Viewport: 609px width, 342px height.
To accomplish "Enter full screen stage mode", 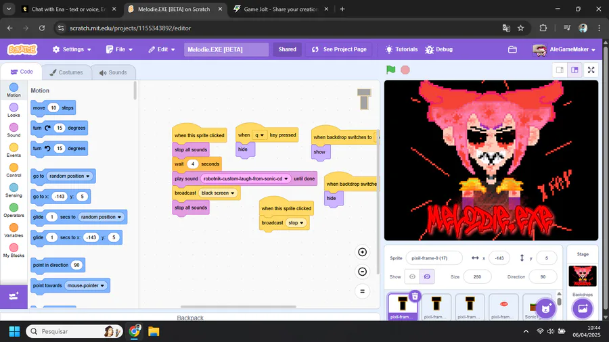I will pos(591,70).
